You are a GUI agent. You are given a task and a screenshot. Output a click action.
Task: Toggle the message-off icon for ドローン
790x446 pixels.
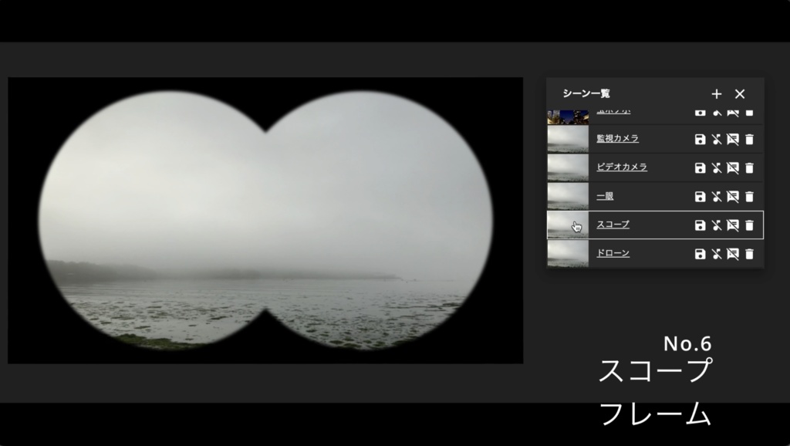pos(733,254)
